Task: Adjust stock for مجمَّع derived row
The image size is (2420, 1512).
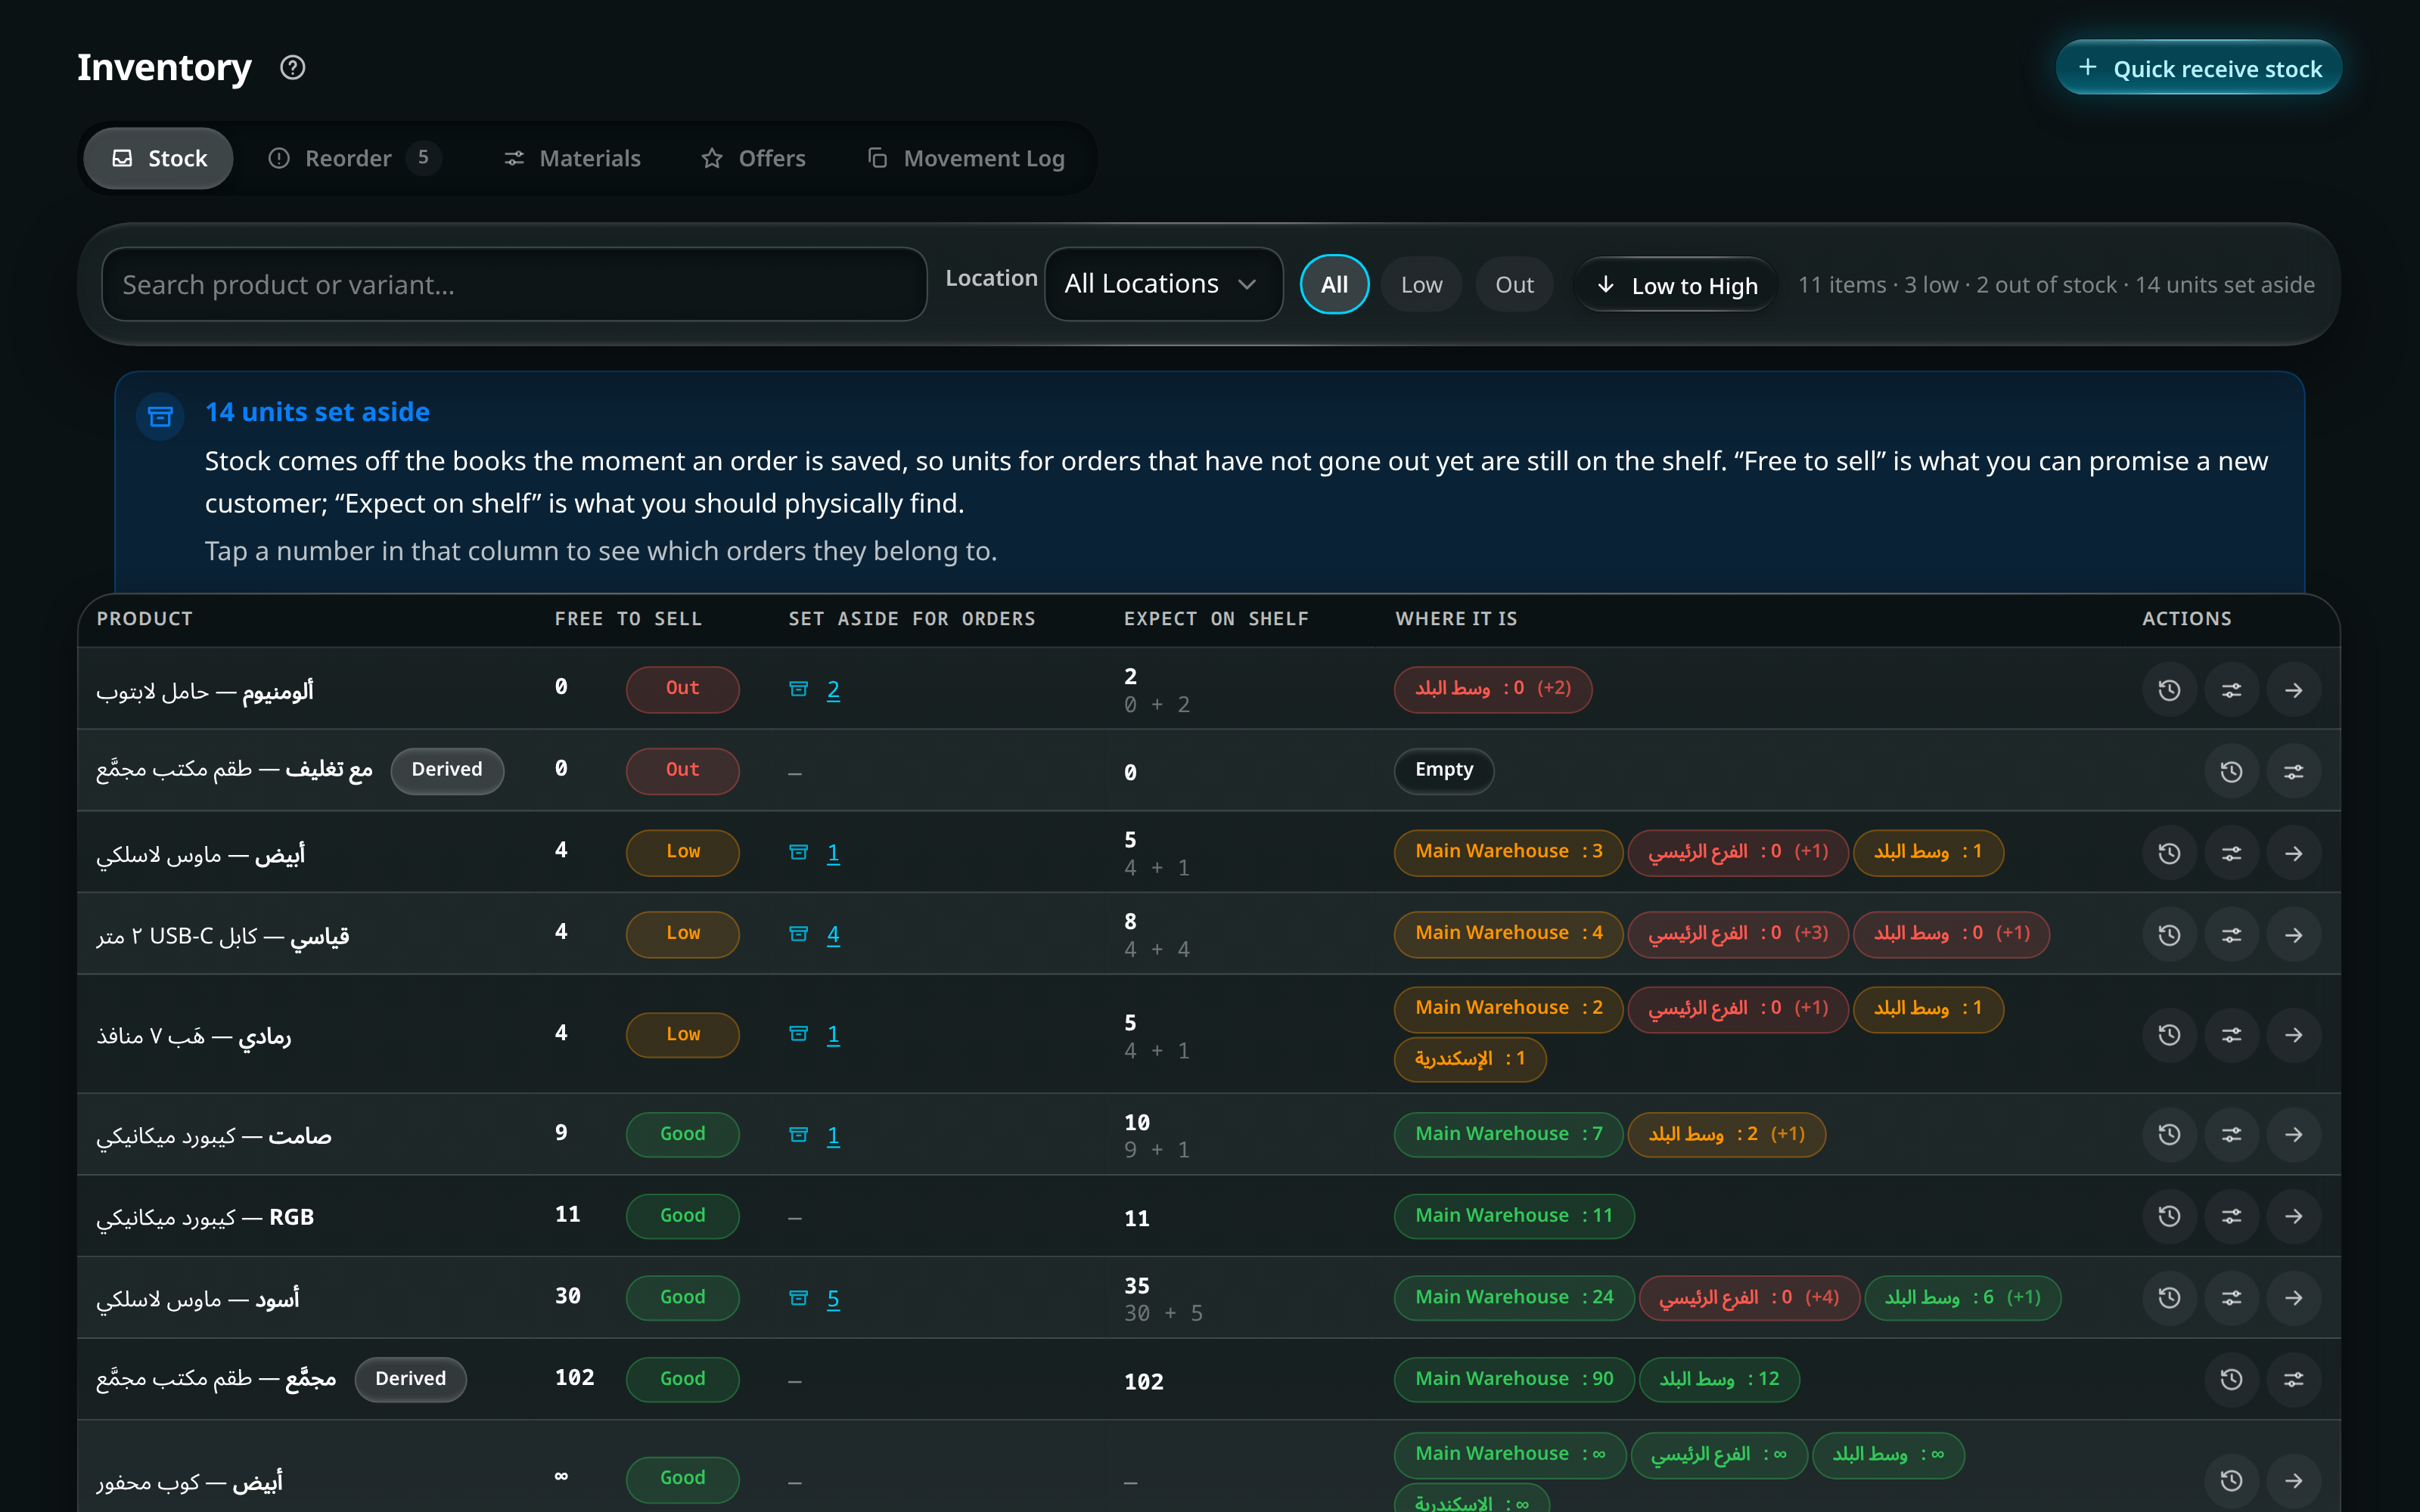Action: coord(2293,1379)
